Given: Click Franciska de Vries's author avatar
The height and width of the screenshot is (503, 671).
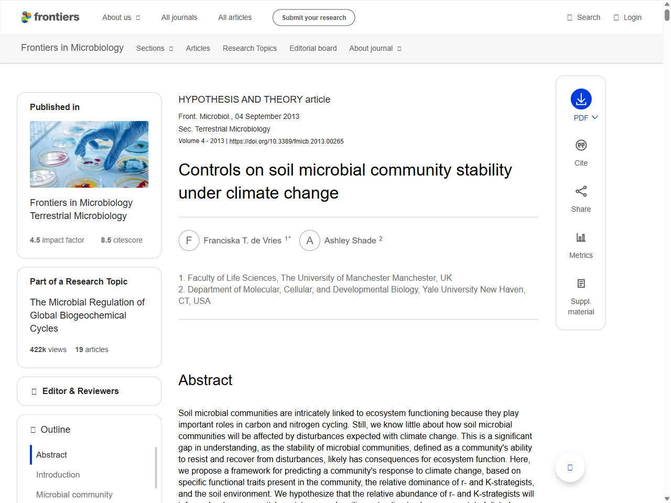Looking at the screenshot, I should point(189,240).
